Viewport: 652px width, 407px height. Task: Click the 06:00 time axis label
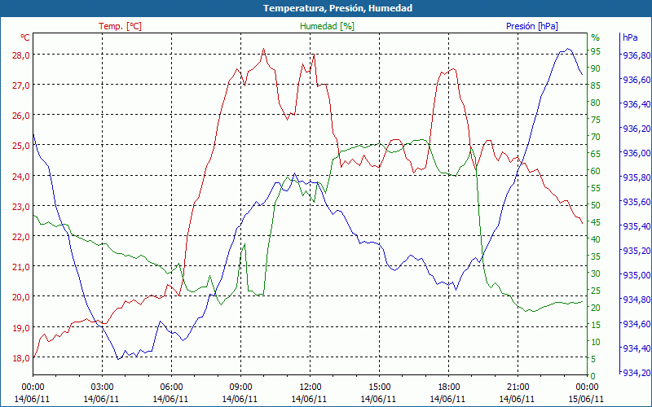(171, 387)
